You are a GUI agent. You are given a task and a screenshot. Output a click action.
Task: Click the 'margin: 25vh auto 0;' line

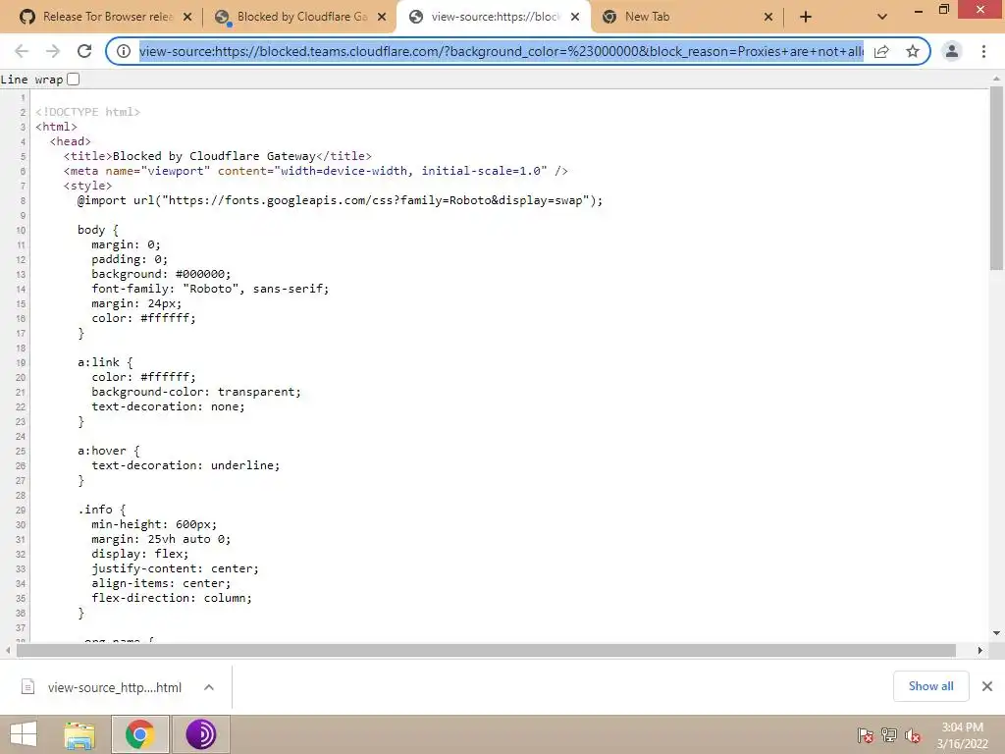[161, 539]
